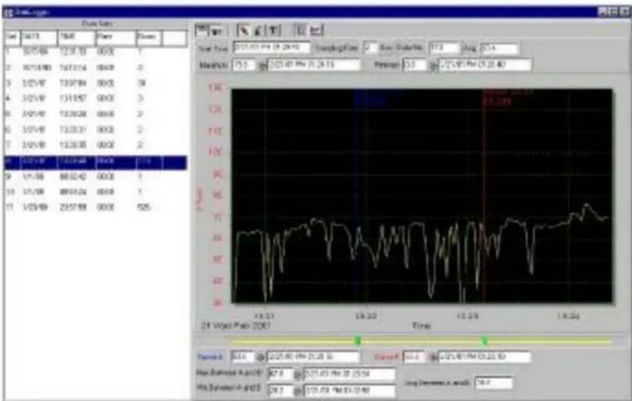Click the right green cursor B slider marker
Image resolution: width=632 pixels, height=401 pixels.
[485, 341]
